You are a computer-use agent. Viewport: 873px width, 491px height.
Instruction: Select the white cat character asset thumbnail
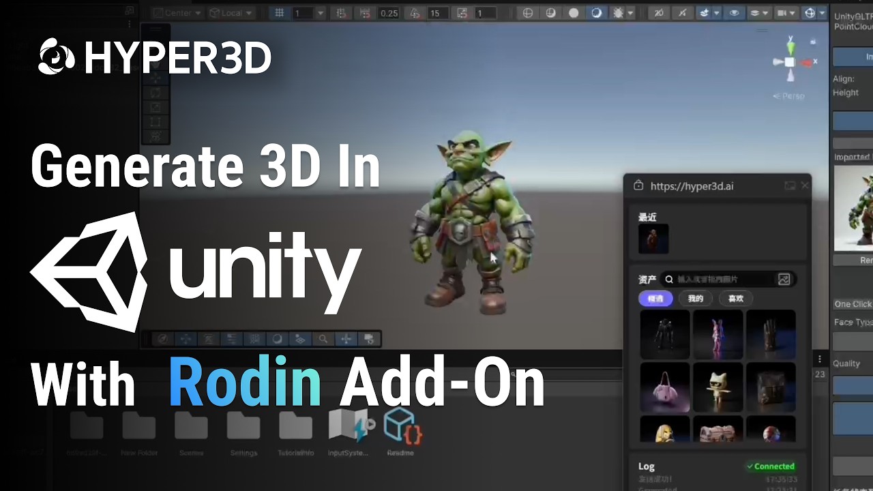(x=718, y=387)
